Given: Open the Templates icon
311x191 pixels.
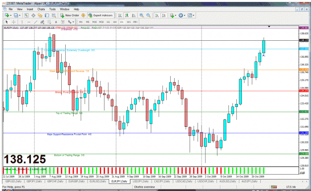Looking at the screenshot, I should coord(190,15).
